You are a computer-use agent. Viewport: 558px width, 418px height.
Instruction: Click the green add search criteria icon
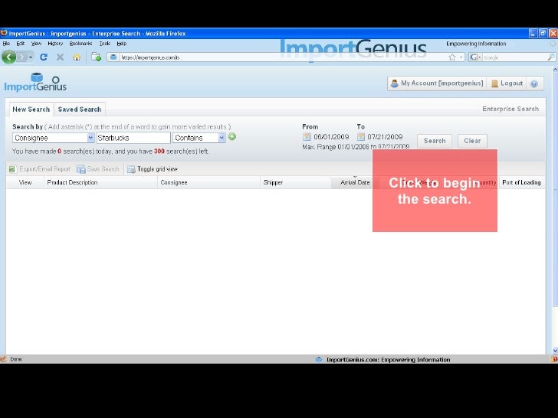(232, 136)
